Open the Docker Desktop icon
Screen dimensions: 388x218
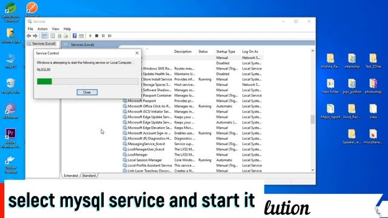(x=10, y=165)
